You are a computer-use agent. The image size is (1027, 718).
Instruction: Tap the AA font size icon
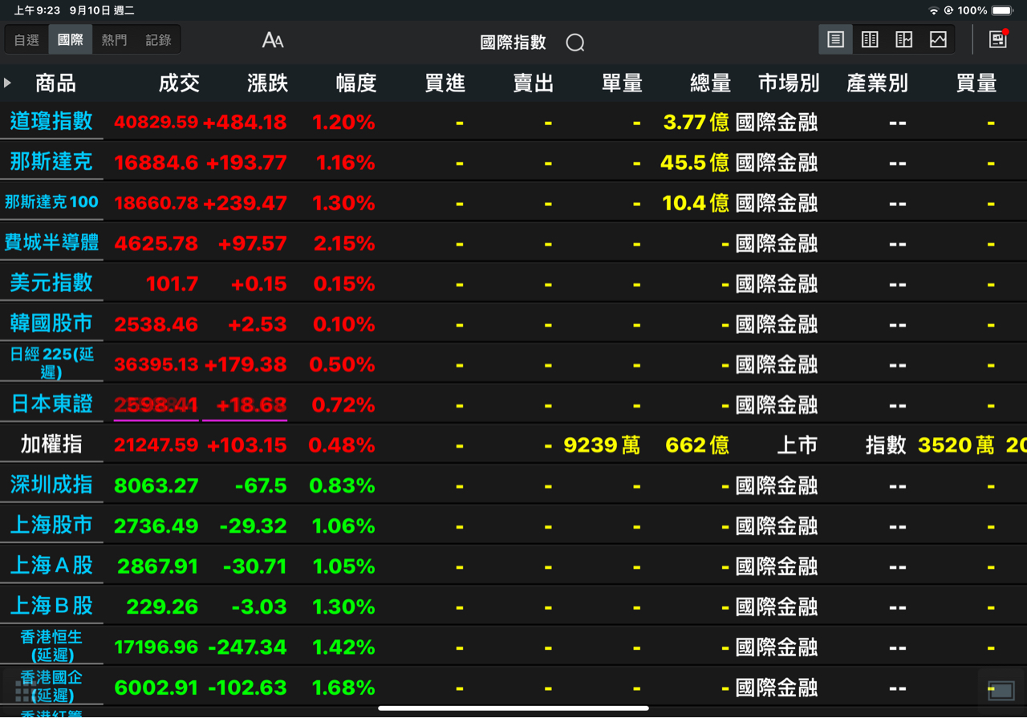click(273, 40)
